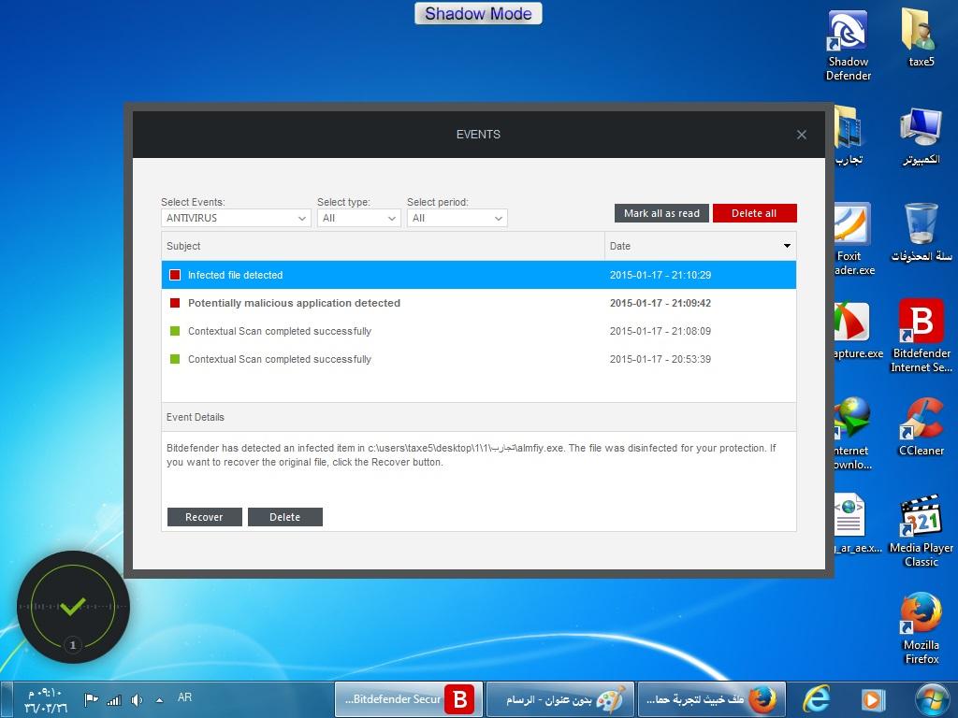
Task: Open the Shadow Defender desktop shortcut
Action: [x=848, y=47]
